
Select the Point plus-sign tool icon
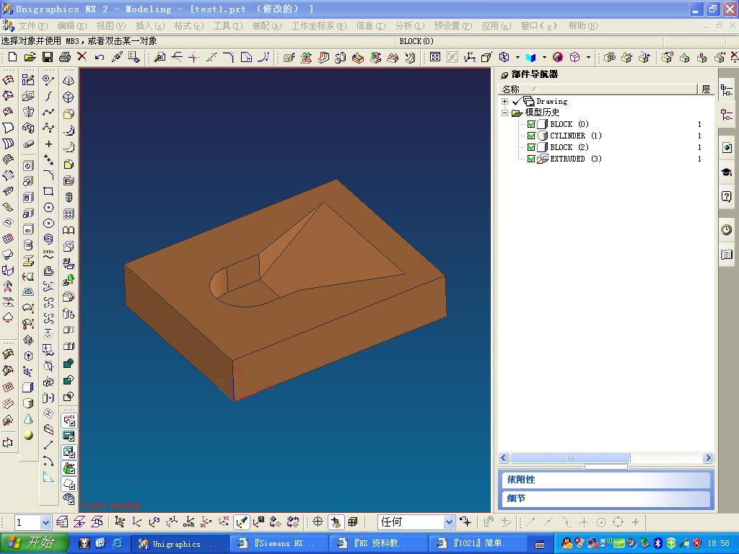click(x=48, y=144)
